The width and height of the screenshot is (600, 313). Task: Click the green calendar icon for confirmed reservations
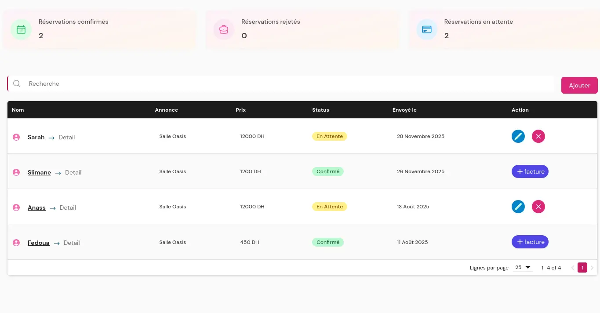tap(21, 29)
